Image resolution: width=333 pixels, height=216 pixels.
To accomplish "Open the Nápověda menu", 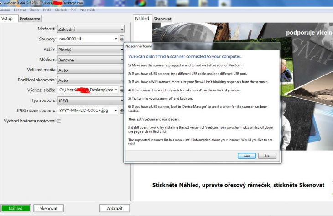I will click(x=88, y=10).
